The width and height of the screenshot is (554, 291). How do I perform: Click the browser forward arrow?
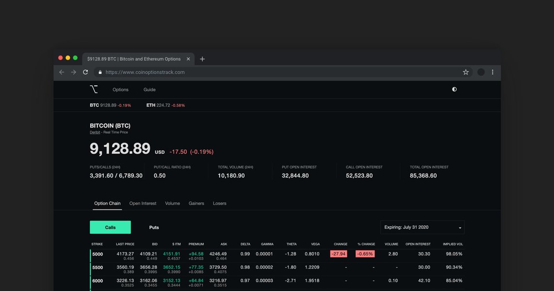[73, 72]
